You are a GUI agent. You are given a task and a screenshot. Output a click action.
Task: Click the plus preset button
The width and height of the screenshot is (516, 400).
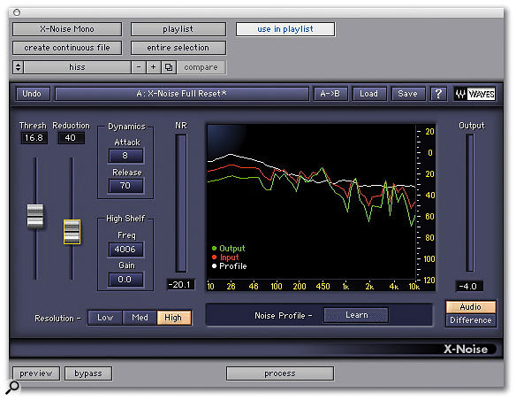click(x=154, y=67)
